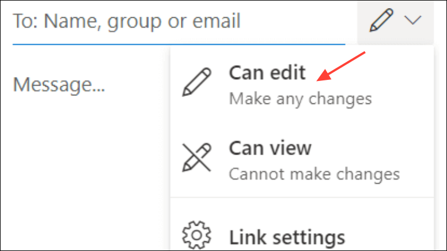Click the gear icon for Link settings
This screenshot has height=251, width=447.
point(196,235)
